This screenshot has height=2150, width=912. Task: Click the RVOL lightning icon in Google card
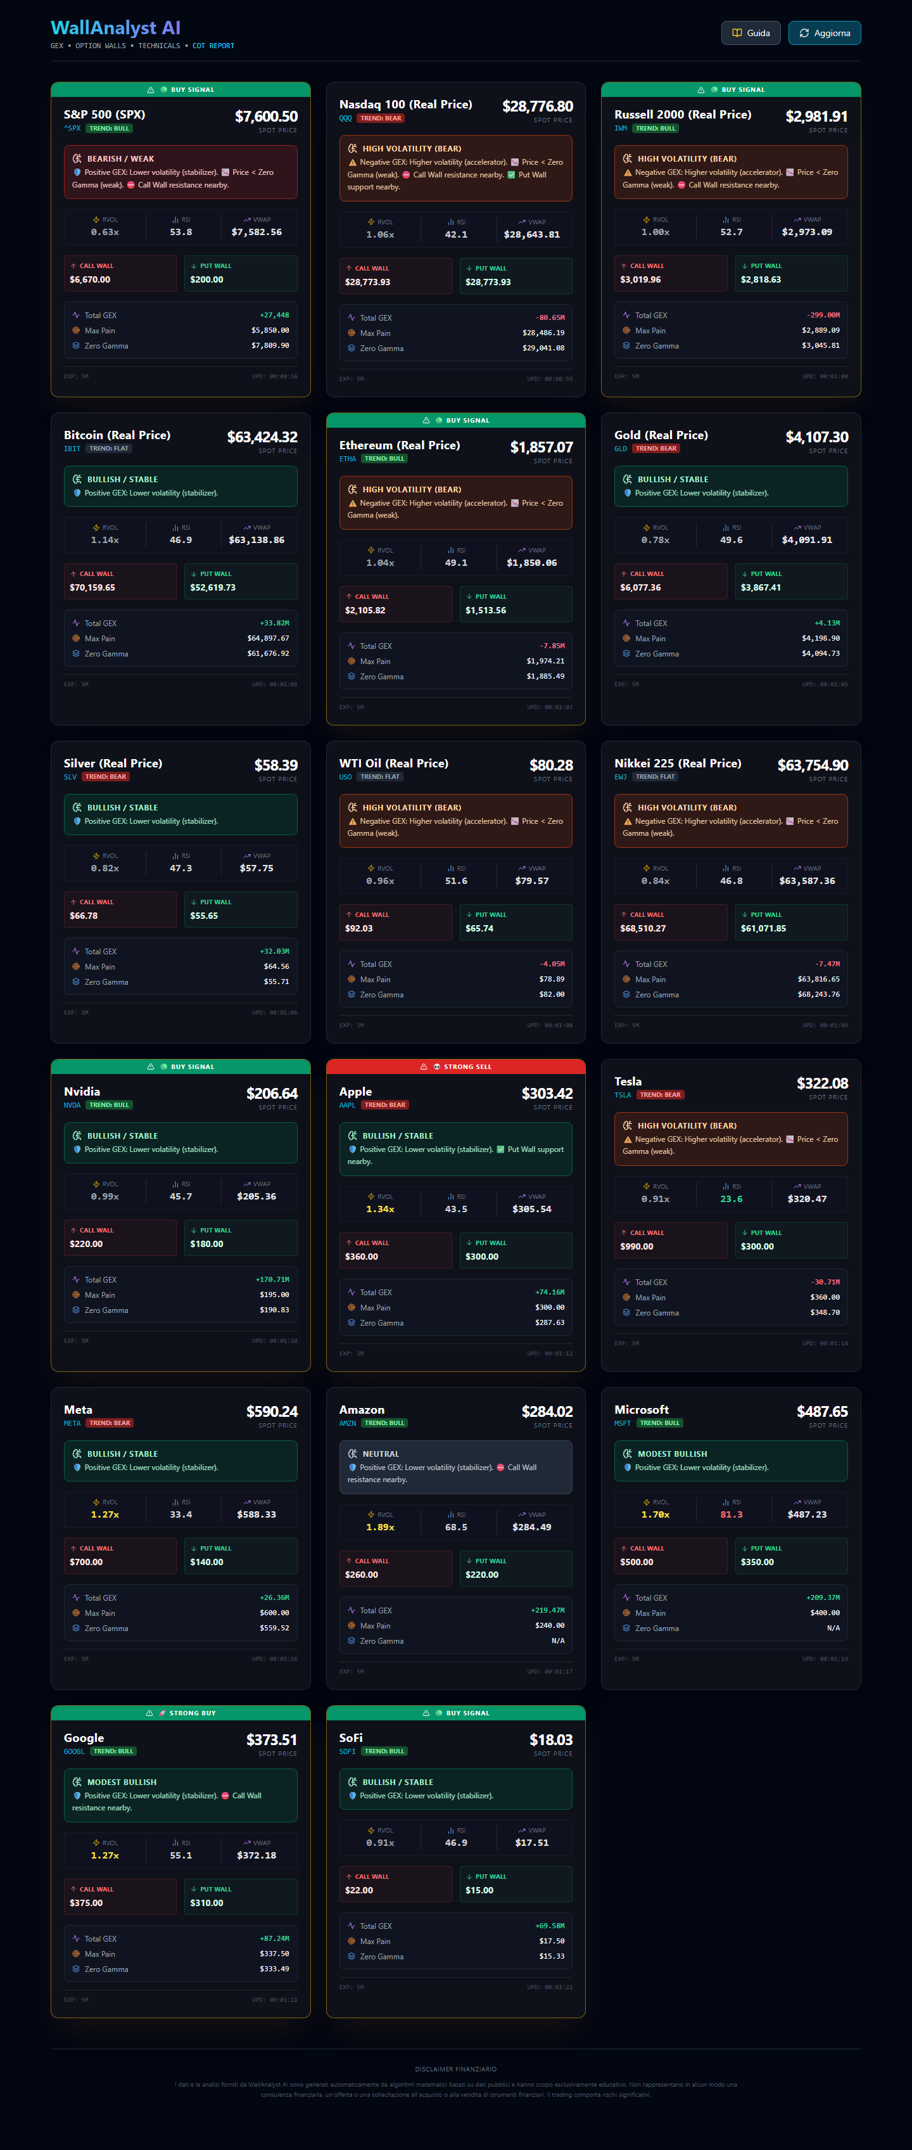96,1843
